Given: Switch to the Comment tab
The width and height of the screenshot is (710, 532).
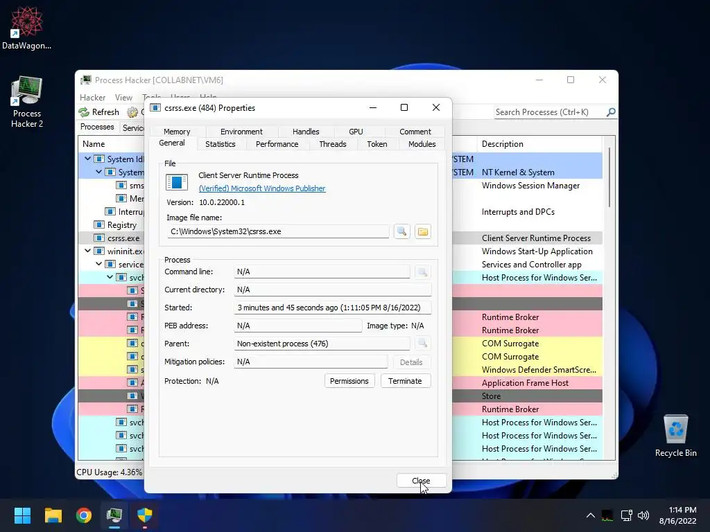Looking at the screenshot, I should click(415, 132).
